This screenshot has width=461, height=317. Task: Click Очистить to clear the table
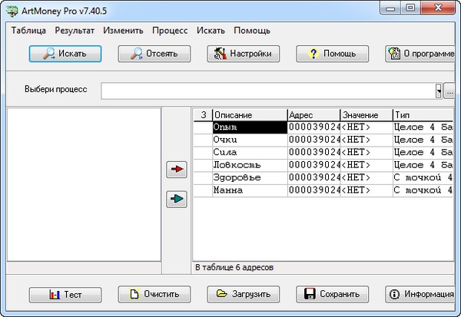click(x=154, y=294)
